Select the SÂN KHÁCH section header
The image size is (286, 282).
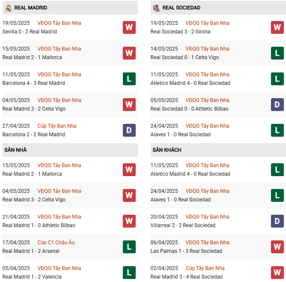167,150
